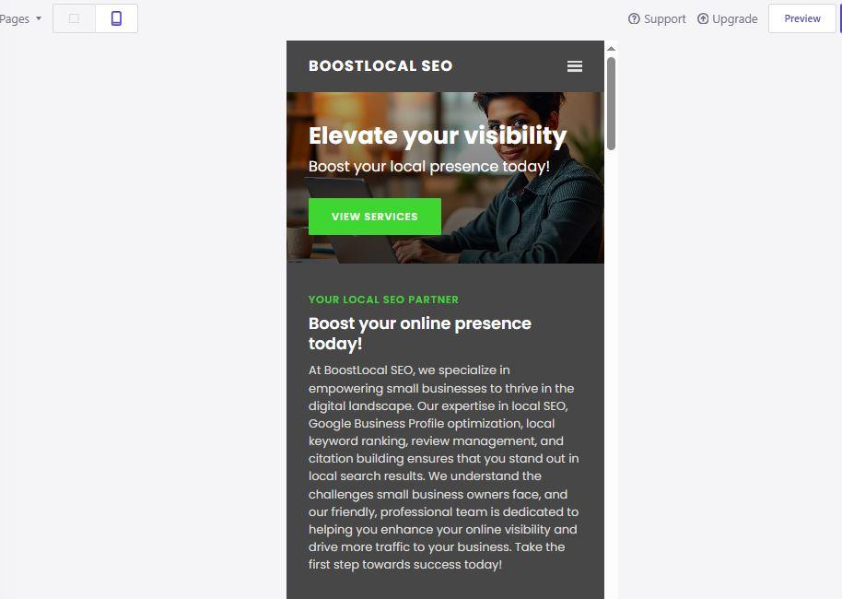
Task: Click the scrollbar up arrow
Action: (611, 49)
